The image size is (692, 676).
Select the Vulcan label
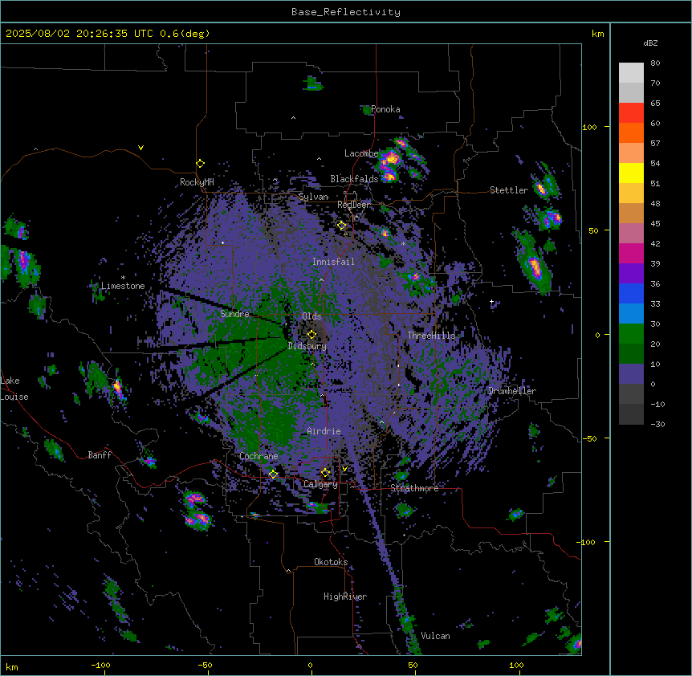(436, 636)
